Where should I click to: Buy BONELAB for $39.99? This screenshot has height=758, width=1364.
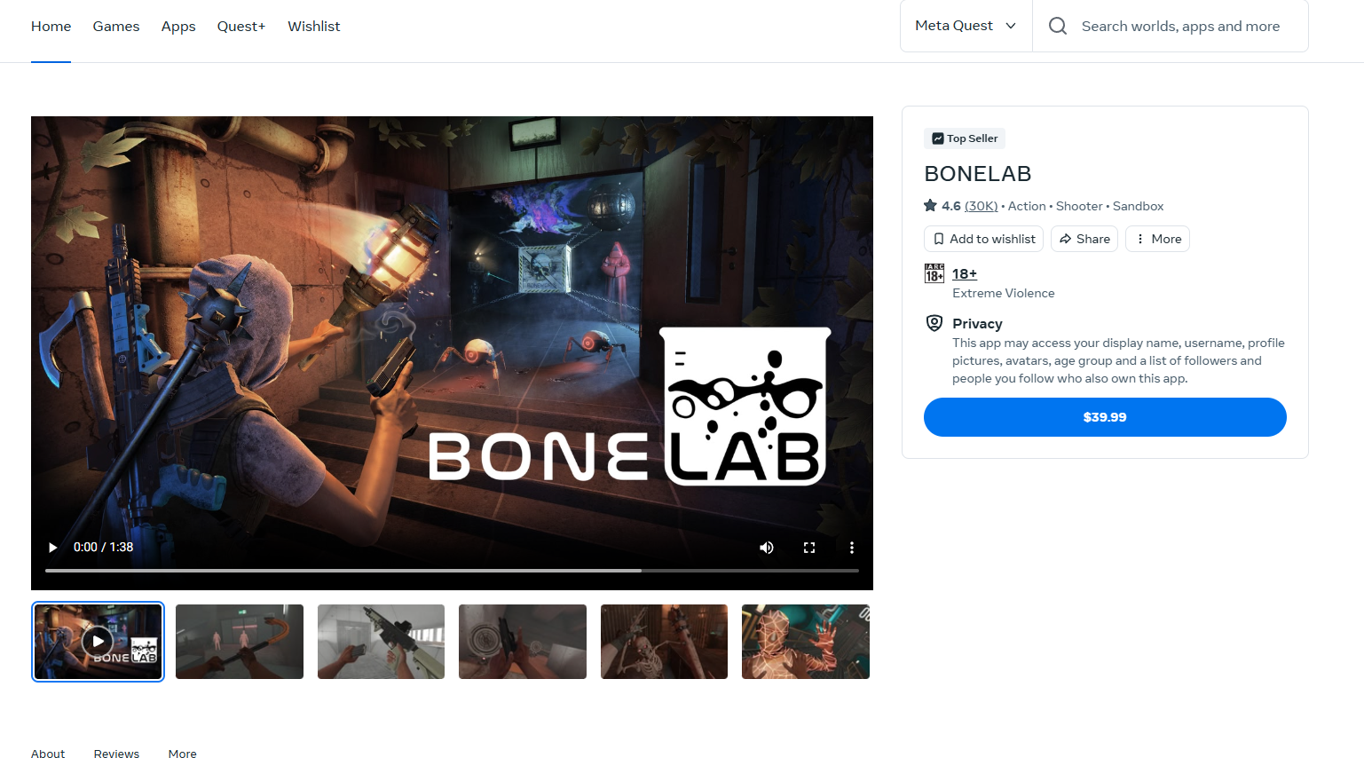(x=1105, y=417)
